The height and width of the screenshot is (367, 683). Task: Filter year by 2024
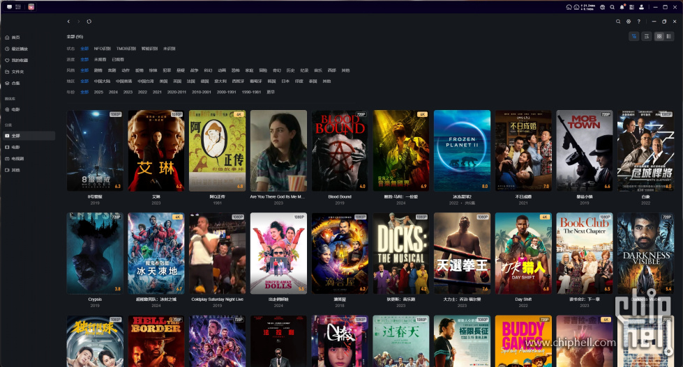click(x=113, y=92)
